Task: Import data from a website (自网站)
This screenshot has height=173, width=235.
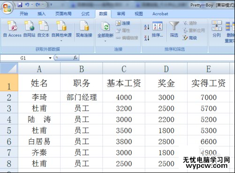Action: click(x=29, y=29)
